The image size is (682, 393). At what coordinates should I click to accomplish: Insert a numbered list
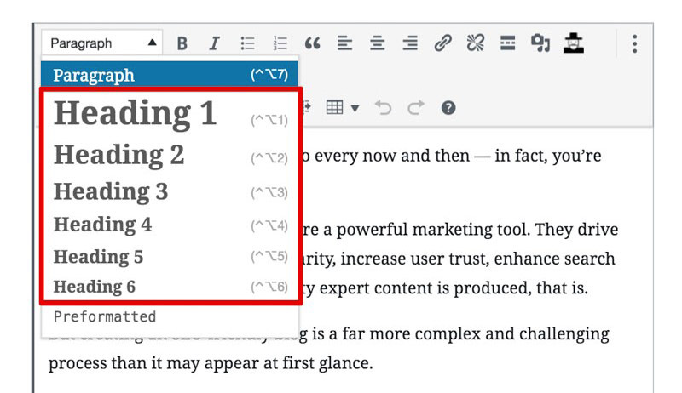click(x=280, y=43)
